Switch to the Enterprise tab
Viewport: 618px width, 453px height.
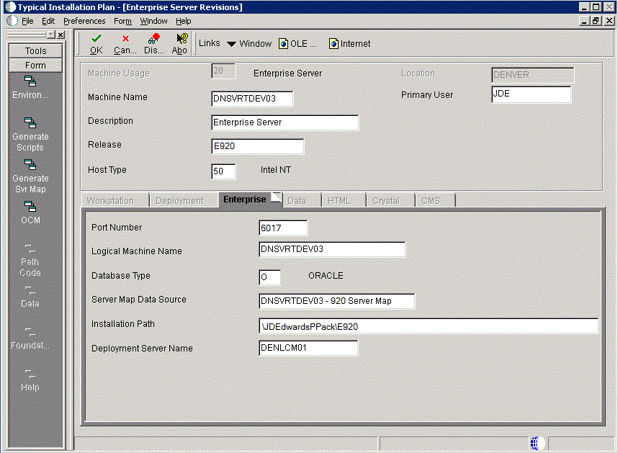click(244, 199)
